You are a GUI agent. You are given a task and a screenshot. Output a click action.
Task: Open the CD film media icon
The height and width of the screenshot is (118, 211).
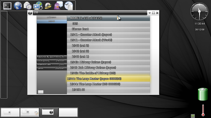(48, 6)
